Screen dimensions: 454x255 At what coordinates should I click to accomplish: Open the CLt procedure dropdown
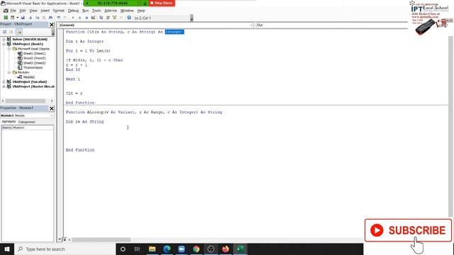[x=331, y=25]
